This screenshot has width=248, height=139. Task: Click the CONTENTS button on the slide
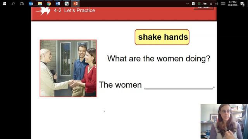[203, 8]
